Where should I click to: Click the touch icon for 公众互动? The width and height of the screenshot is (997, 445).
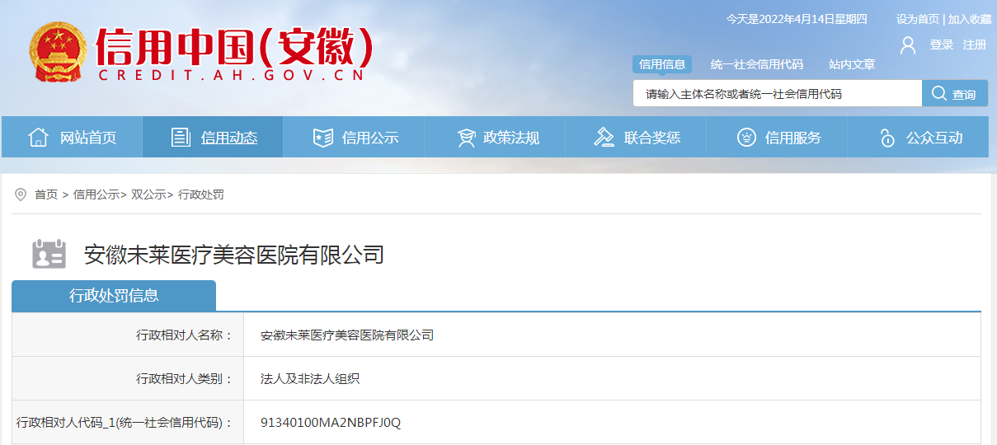coord(886,138)
